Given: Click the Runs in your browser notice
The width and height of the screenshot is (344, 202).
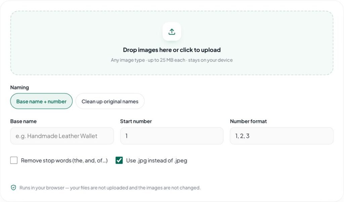Looking at the screenshot, I should (x=110, y=188).
